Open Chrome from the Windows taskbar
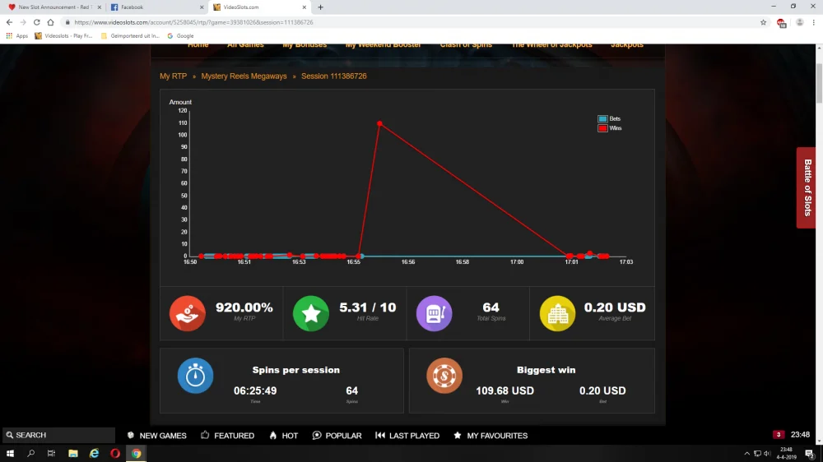Image resolution: width=823 pixels, height=462 pixels. coord(137,454)
